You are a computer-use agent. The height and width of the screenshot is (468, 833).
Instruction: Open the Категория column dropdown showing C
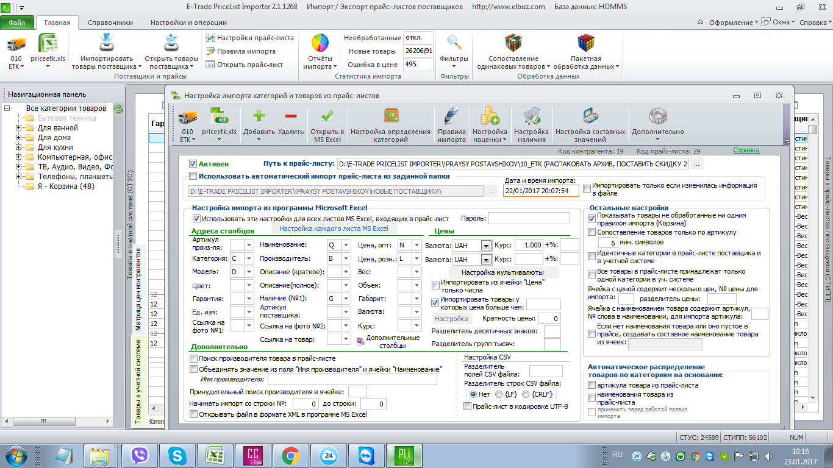[x=249, y=258]
